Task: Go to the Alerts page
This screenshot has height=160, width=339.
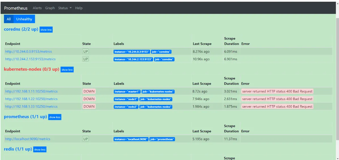Action: coord(37,8)
